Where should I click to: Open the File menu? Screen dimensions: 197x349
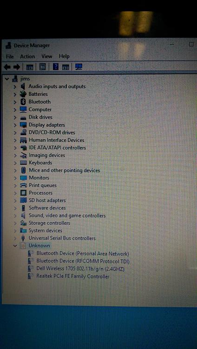(x=10, y=56)
